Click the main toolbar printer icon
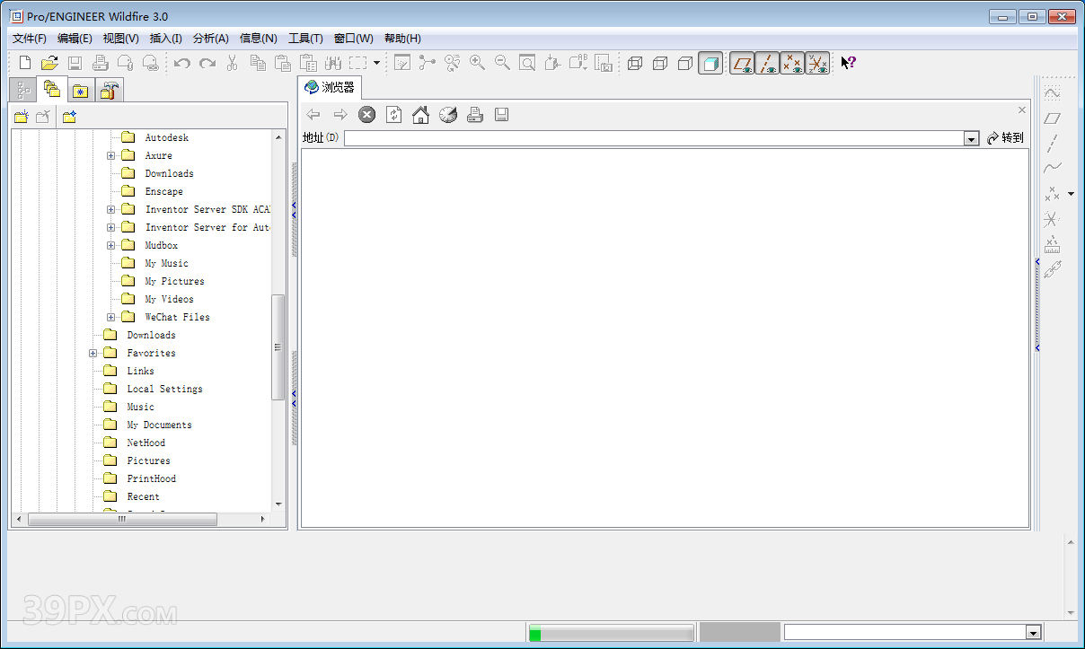1085x649 pixels. pyautogui.click(x=101, y=63)
